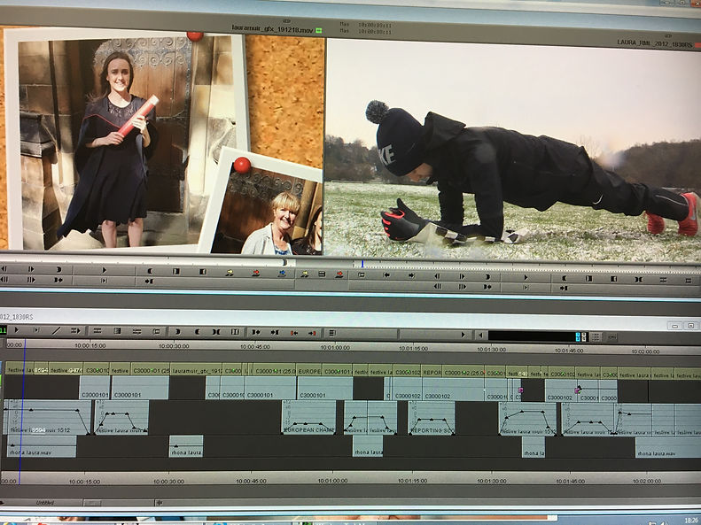Open the LAURA_RMI_2012_1830RS sequence name menu
This screenshot has height=525, width=701.
pos(655,43)
